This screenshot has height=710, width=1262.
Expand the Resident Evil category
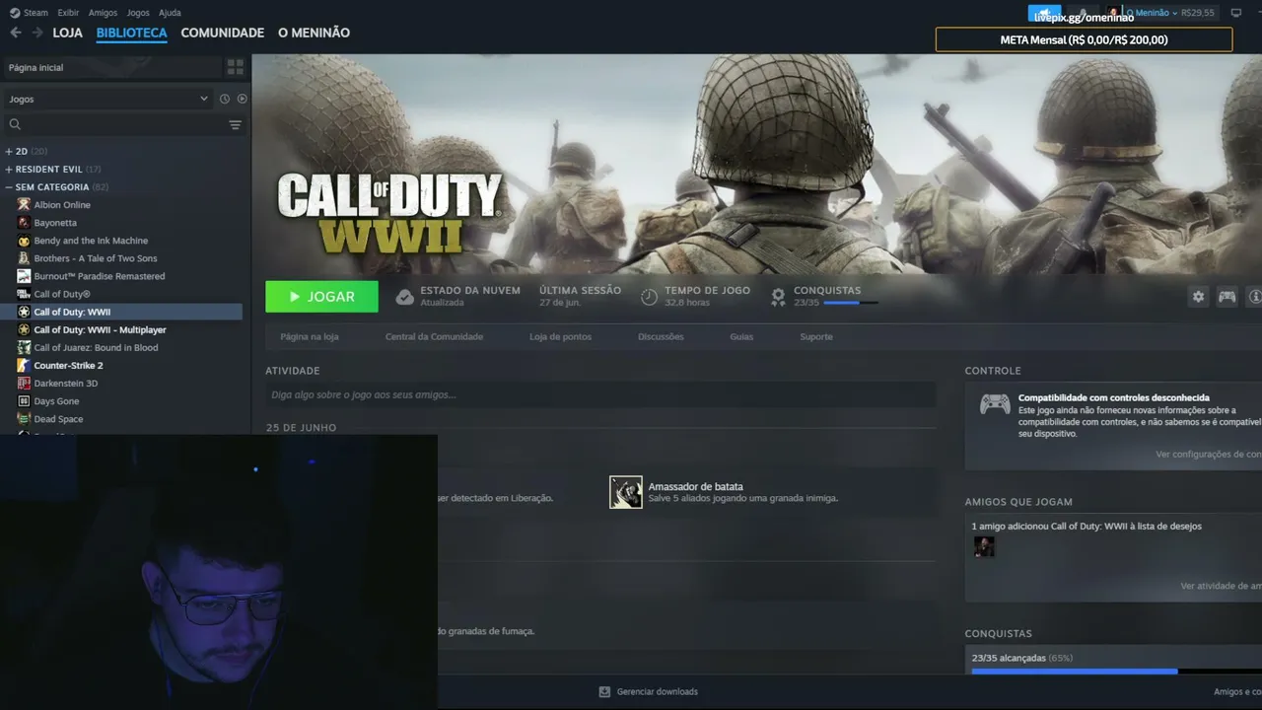coord(9,169)
